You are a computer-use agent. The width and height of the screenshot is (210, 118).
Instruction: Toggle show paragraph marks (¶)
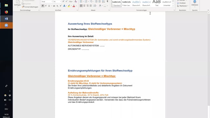point(107,2)
